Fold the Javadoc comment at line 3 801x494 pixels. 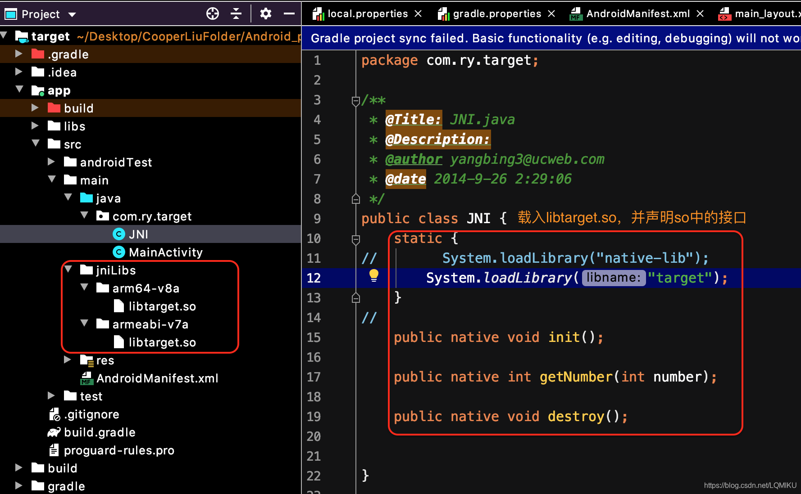(x=355, y=101)
